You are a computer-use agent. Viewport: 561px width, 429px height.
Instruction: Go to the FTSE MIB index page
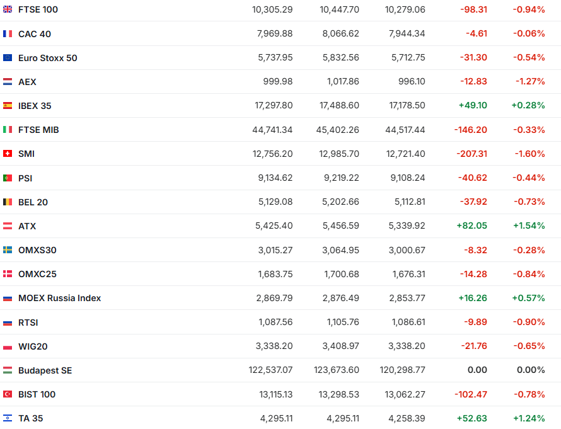pos(38,130)
